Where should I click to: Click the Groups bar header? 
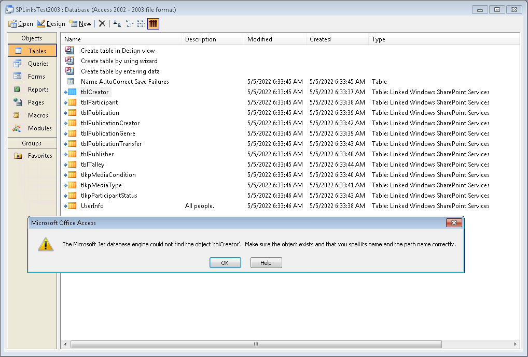32,143
